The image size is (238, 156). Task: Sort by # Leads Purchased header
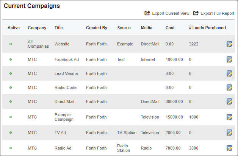point(207,28)
